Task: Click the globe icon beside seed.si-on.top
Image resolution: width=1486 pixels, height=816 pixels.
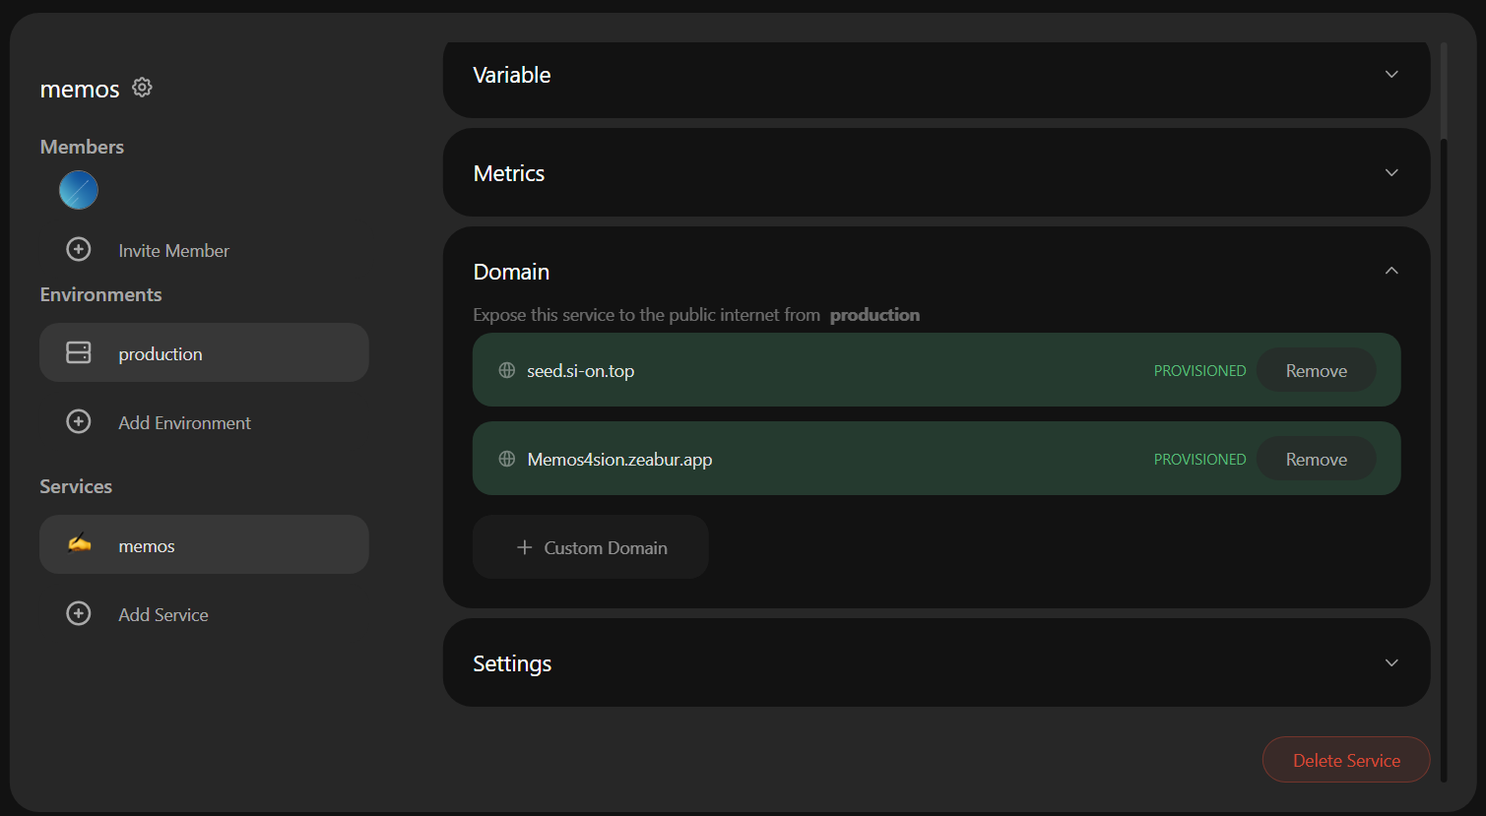Action: coord(507,371)
